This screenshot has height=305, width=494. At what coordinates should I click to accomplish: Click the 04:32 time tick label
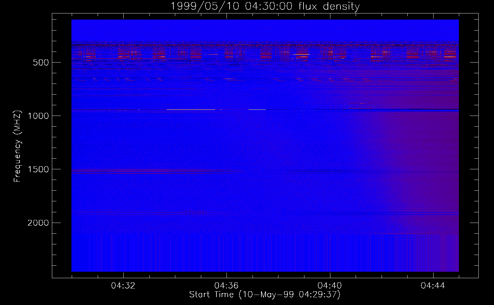coord(123,286)
